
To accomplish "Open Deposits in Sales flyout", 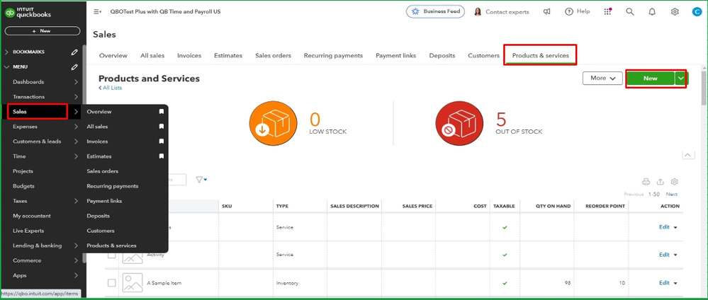I will (x=98, y=216).
